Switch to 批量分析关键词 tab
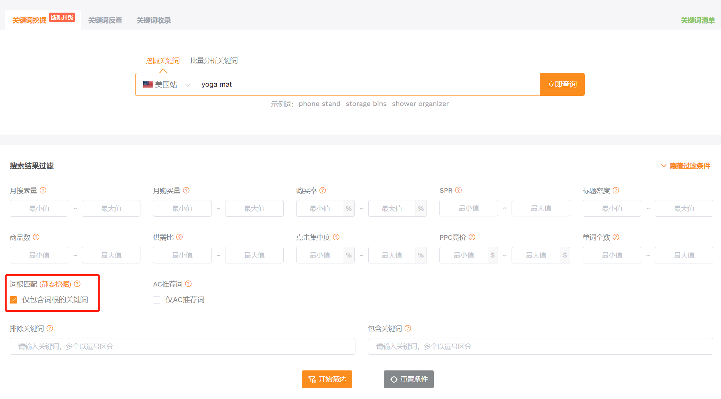This screenshot has width=721, height=399. 214,61
